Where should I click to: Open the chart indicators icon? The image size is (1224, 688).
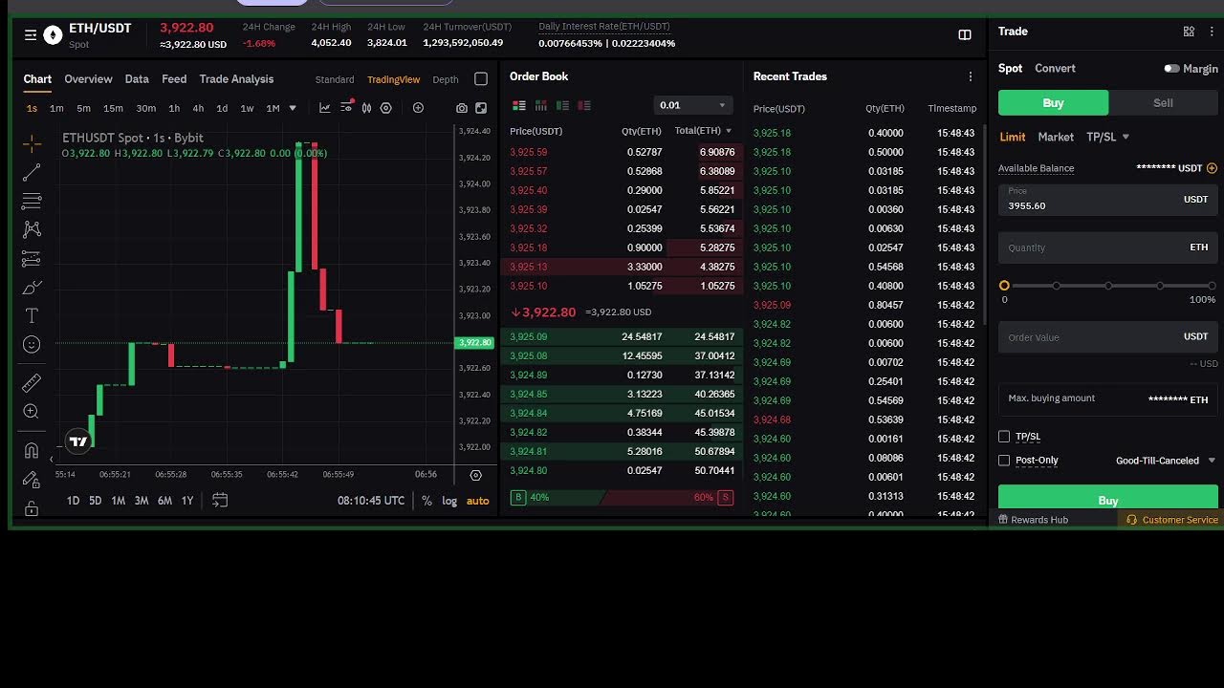tap(325, 108)
